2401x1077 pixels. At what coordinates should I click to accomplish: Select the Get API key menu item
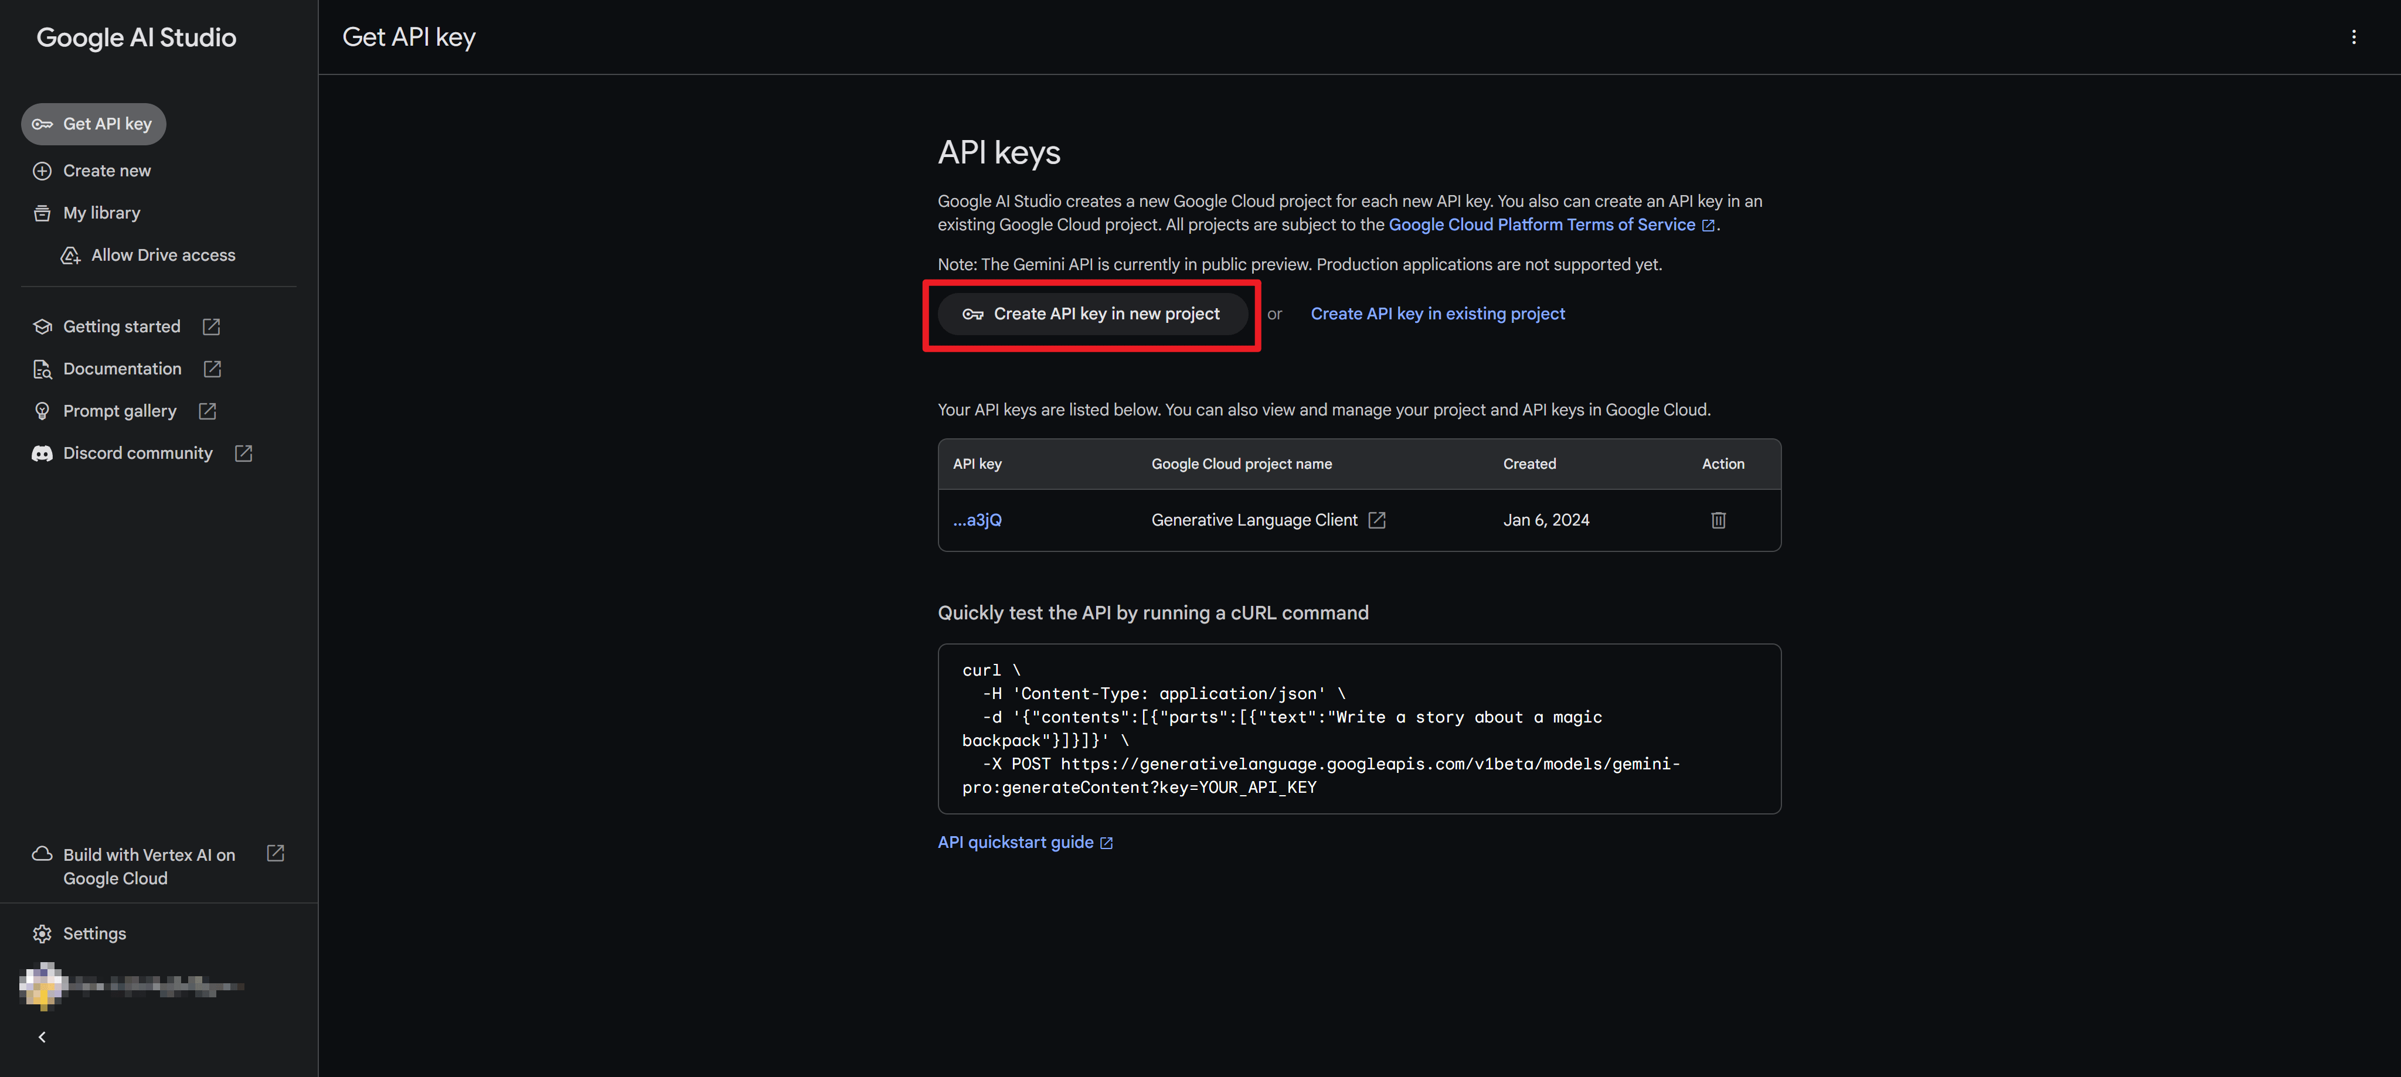(94, 124)
